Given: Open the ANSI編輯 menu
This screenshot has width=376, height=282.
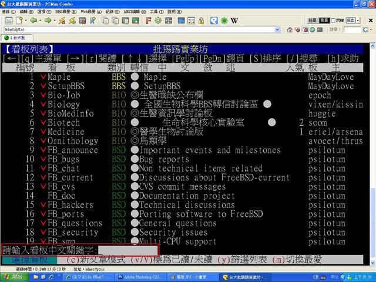Looking at the screenshot, I should pos(135,12).
